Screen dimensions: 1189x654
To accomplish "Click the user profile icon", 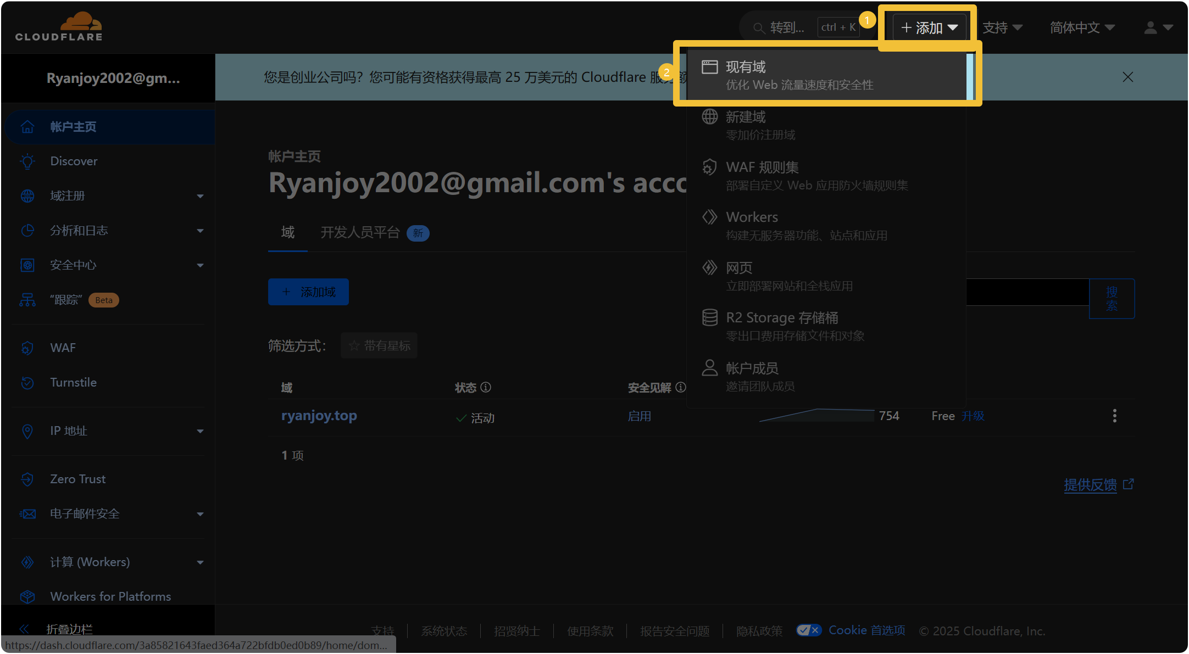I will pyautogui.click(x=1149, y=27).
